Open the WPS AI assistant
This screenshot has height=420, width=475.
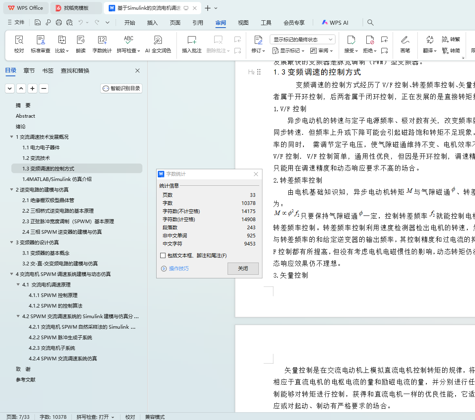335,22
